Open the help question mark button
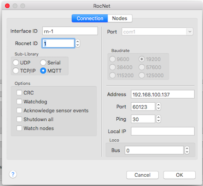The width and height of the screenshot is (203, 186). point(13,174)
